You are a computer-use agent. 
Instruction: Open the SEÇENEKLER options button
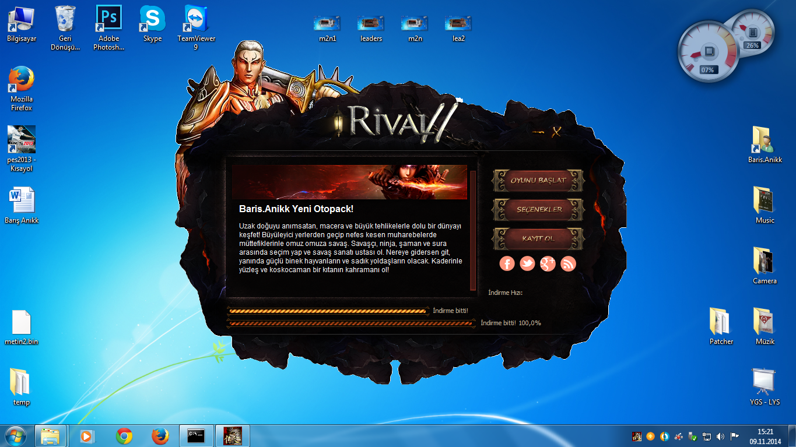coord(538,209)
